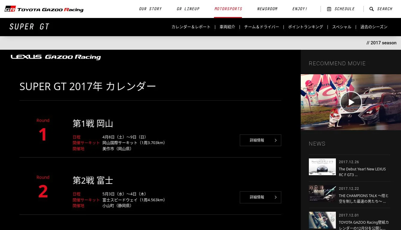Open スペシャル submenu
401x230 pixels.
tap(342, 27)
